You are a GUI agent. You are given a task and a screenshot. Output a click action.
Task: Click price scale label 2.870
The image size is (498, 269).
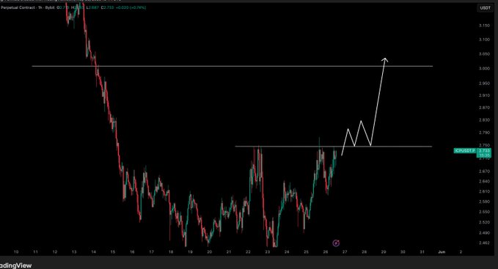pyautogui.click(x=484, y=108)
